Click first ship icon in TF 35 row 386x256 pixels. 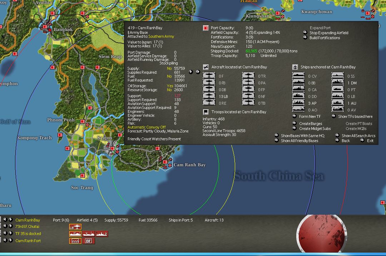(75, 234)
